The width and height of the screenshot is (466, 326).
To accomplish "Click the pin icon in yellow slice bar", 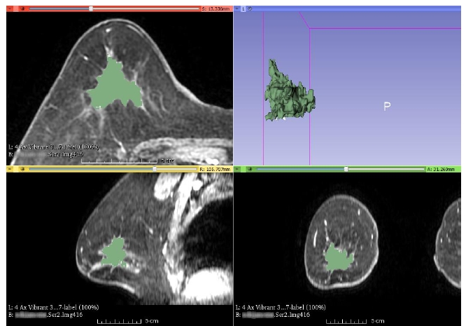I will tap(10, 169).
